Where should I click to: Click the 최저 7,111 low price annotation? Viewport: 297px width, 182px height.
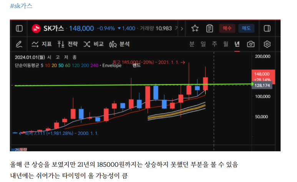pos(58,133)
